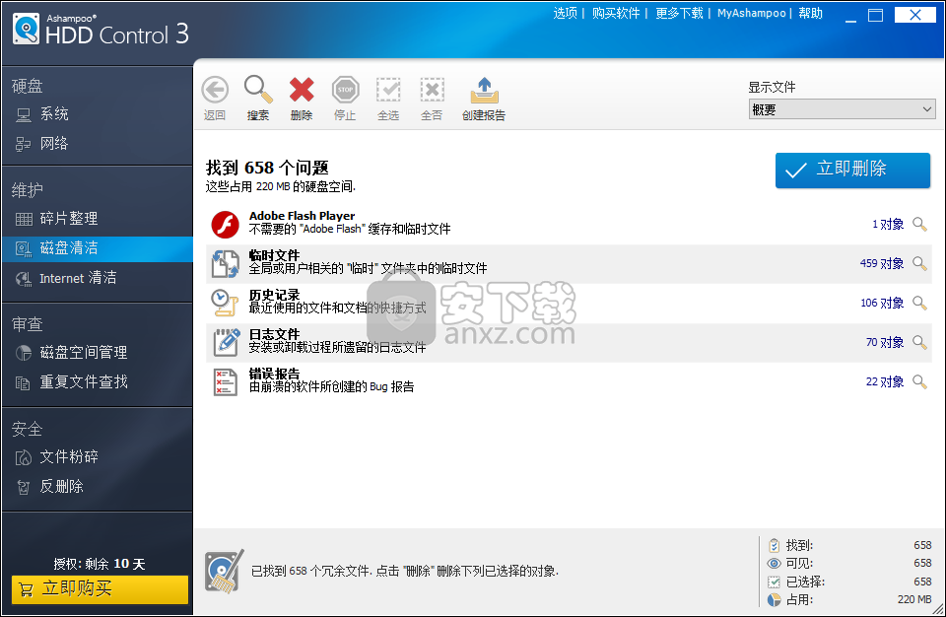Viewport: 946px width, 617px height.
Task: Click the '106 对象' link
Action: pyautogui.click(x=882, y=303)
